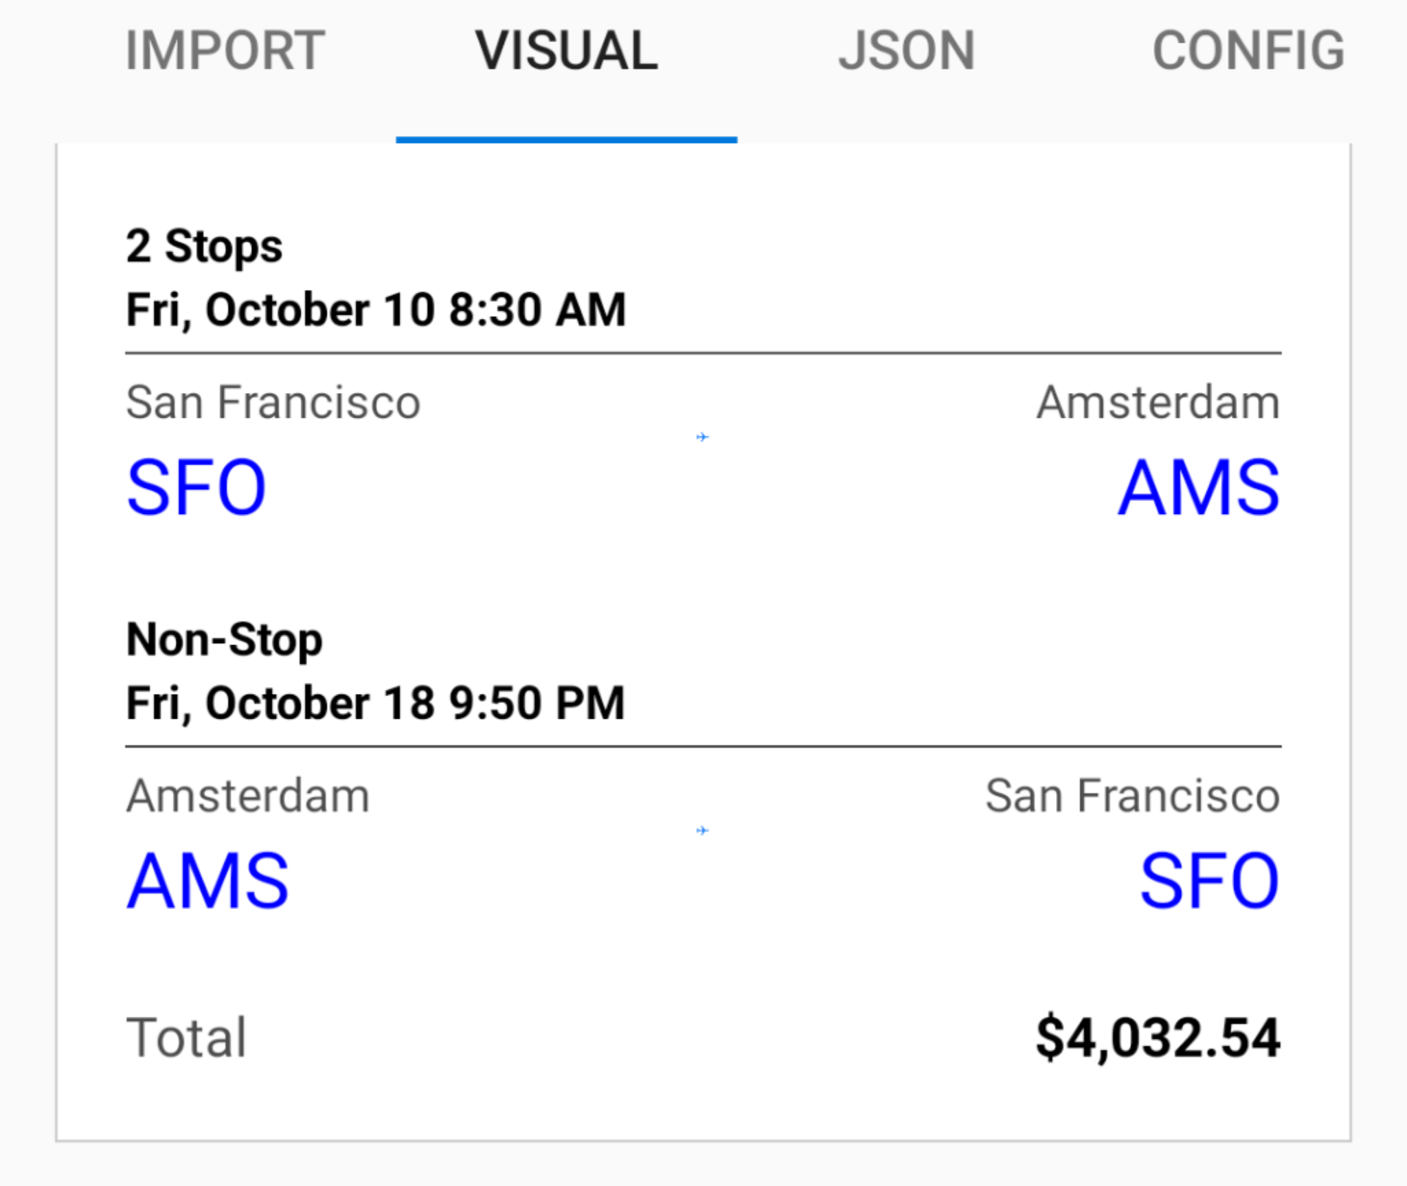Open the JSON tab
This screenshot has width=1407, height=1186.
click(906, 51)
